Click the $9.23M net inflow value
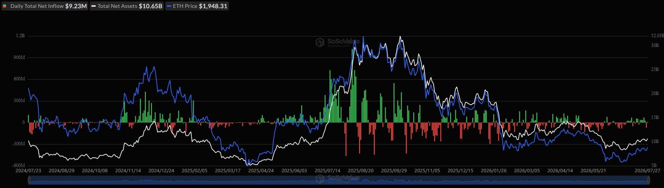The width and height of the screenshot is (664, 188). tap(76, 6)
